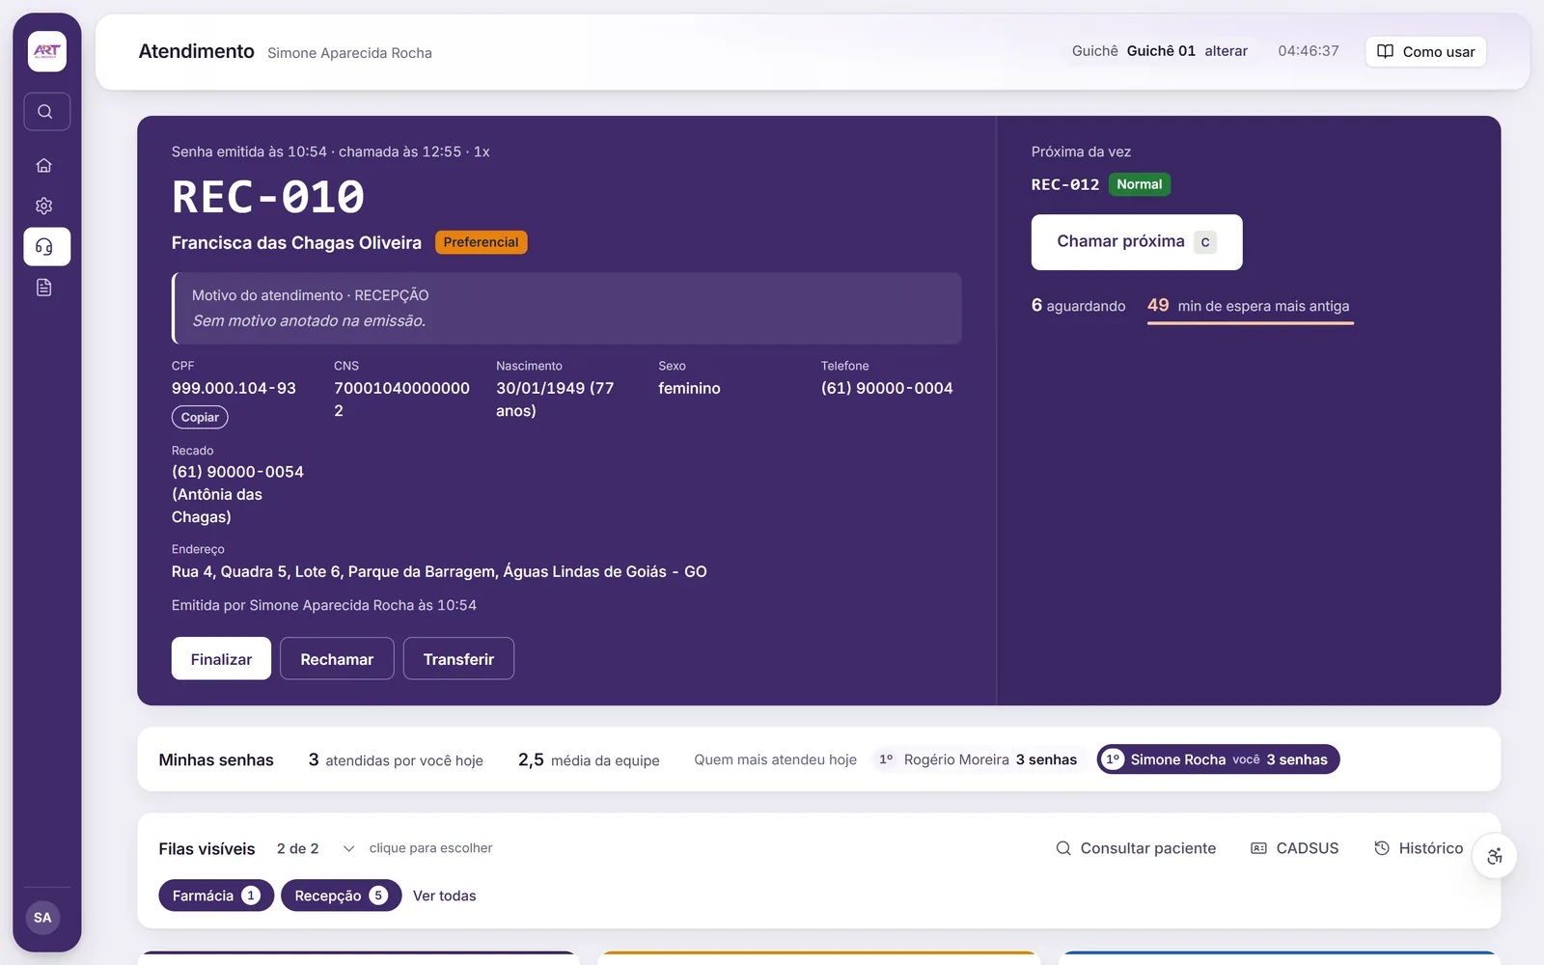
Task: Click the book icon in Como usar
Action: tap(1385, 51)
